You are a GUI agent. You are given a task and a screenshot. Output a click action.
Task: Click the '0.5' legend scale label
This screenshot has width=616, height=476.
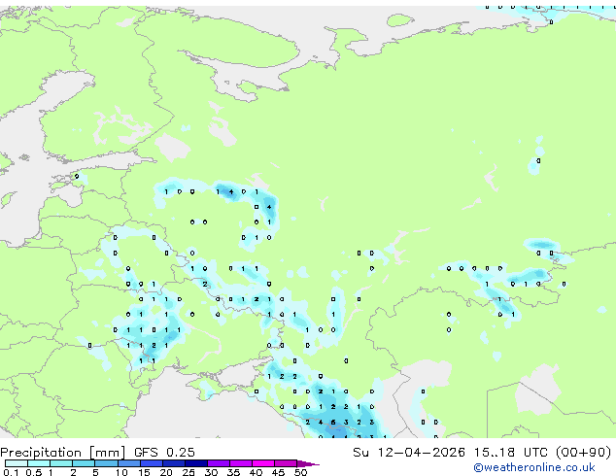coord(33,472)
